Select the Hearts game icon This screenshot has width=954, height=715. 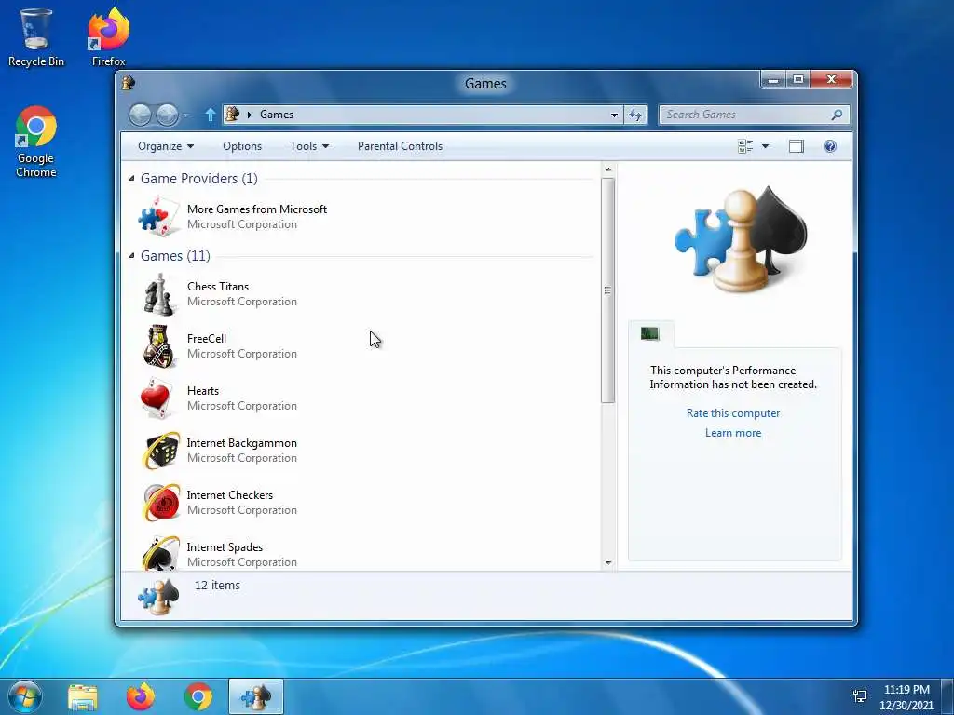(x=158, y=398)
